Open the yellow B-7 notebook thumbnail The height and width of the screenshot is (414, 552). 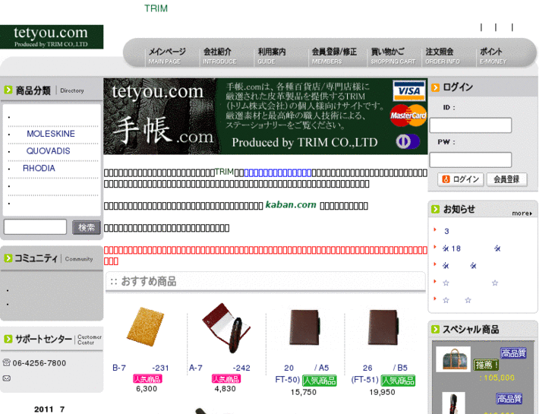tap(145, 327)
